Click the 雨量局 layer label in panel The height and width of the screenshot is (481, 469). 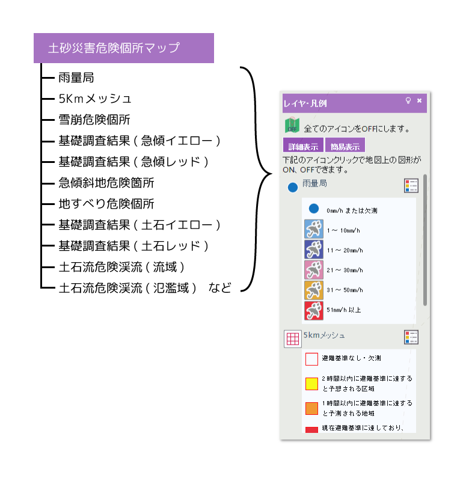314,183
